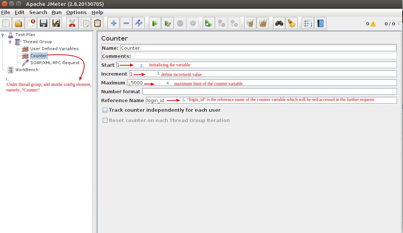The width and height of the screenshot is (403, 233).
Task: Cut the selected element with scissors icon
Action: coord(72,23)
